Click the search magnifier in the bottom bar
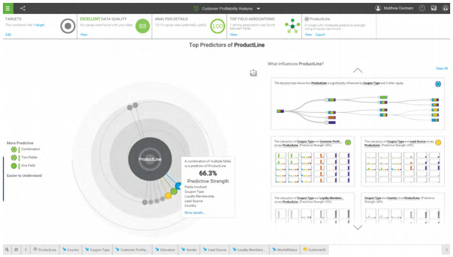 6,249
